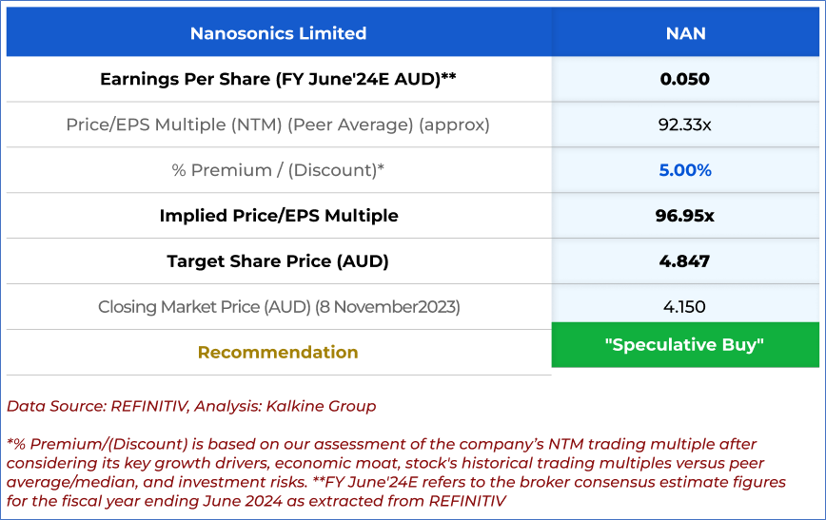Click the NAN ticker header cell
The height and width of the screenshot is (520, 826).
click(685, 33)
